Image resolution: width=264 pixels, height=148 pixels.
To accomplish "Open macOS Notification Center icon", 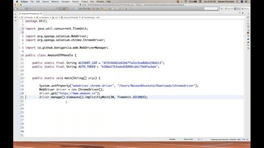I will (x=246, y=2).
